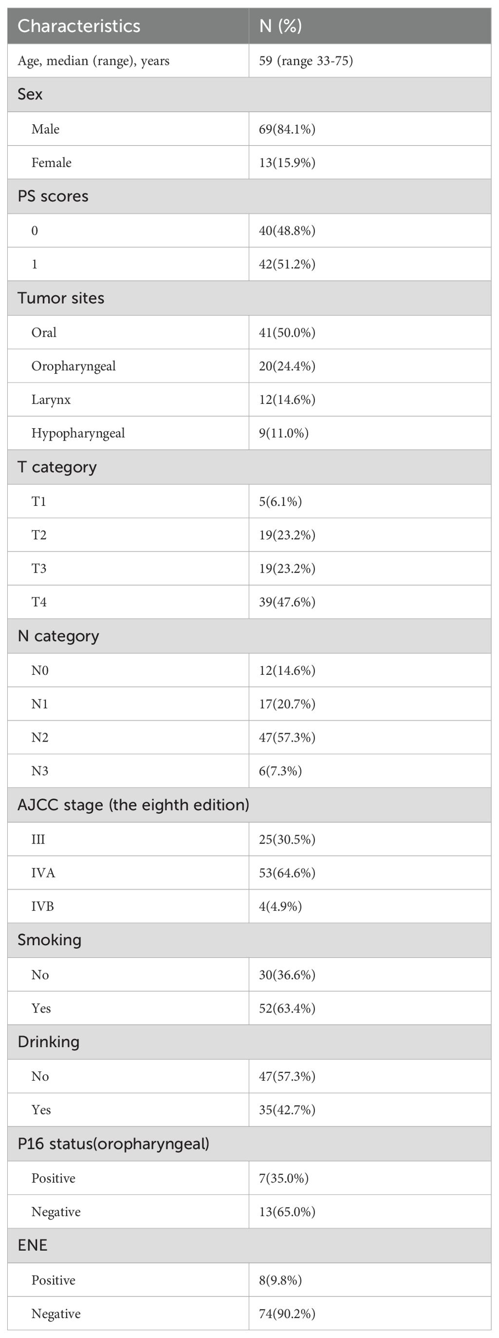Click the T category section heading
Screen dimensions: 499x1338
click(x=57, y=467)
